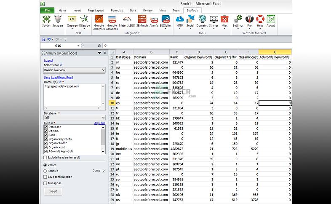Screen dimensions: 331x204
Task: Open SEMrush integration in the ribbon
Action: click(142, 21)
